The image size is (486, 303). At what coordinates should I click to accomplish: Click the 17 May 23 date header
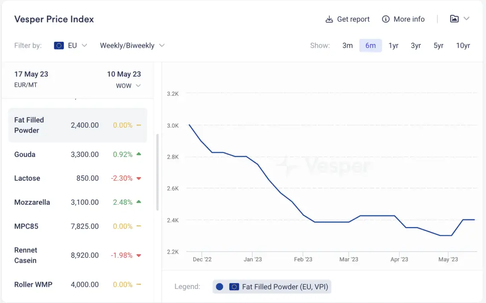(x=31, y=74)
